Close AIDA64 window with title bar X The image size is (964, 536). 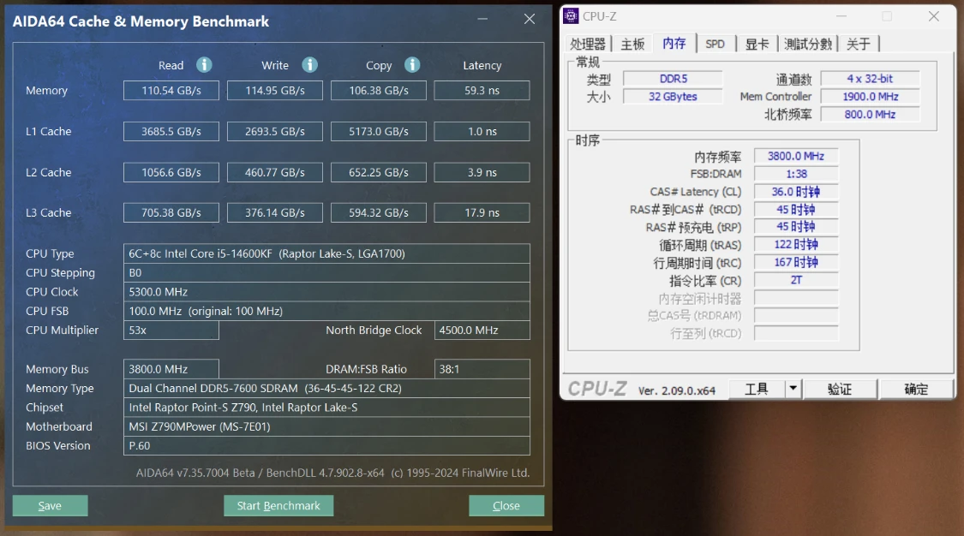[x=530, y=19]
